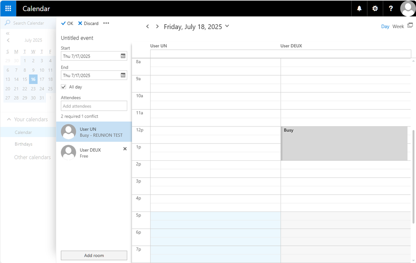The height and width of the screenshot is (263, 416).
Task: Open notifications bell icon
Action: 359,8
